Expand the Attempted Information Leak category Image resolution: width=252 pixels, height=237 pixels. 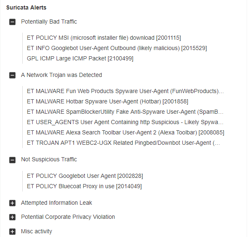pyautogui.click(x=12, y=203)
